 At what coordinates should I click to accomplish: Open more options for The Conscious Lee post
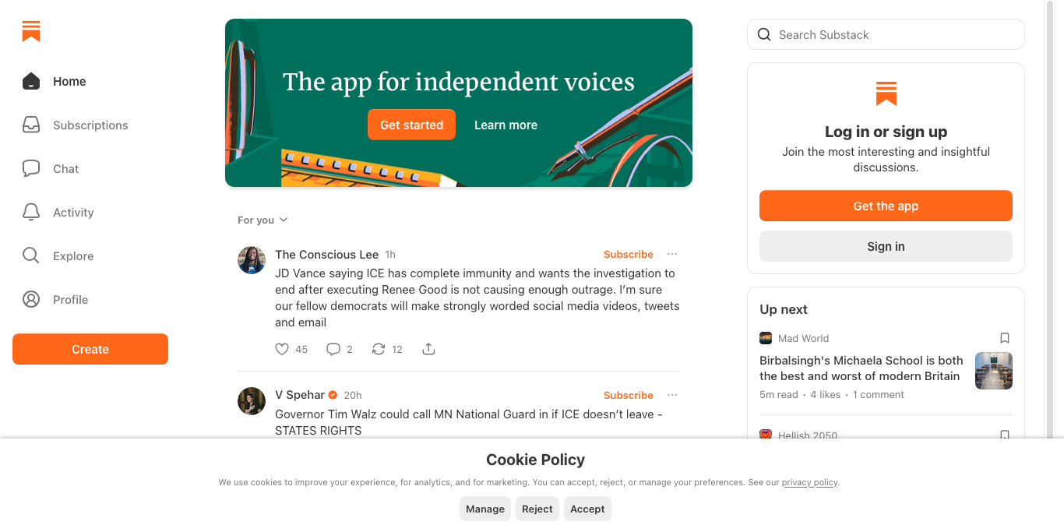[672, 254]
